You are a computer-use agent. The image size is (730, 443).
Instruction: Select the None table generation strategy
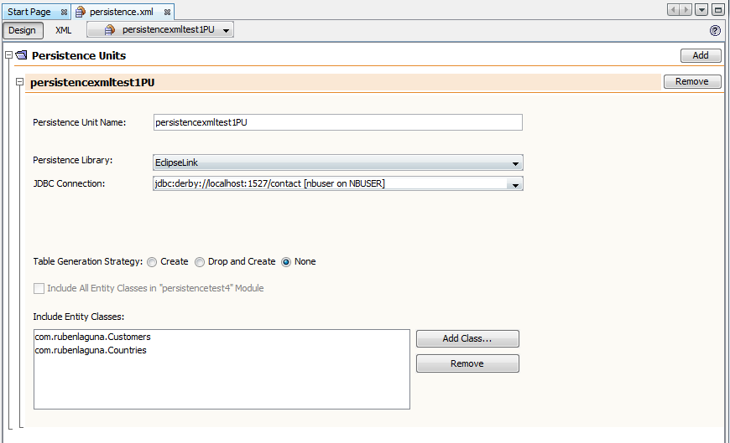tap(286, 262)
